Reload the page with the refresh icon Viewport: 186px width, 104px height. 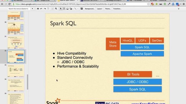pos(10,4)
